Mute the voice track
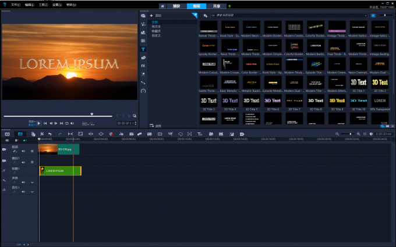 23,182
